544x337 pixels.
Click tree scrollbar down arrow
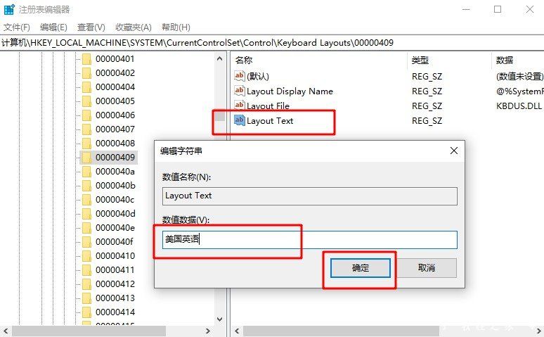[219, 319]
